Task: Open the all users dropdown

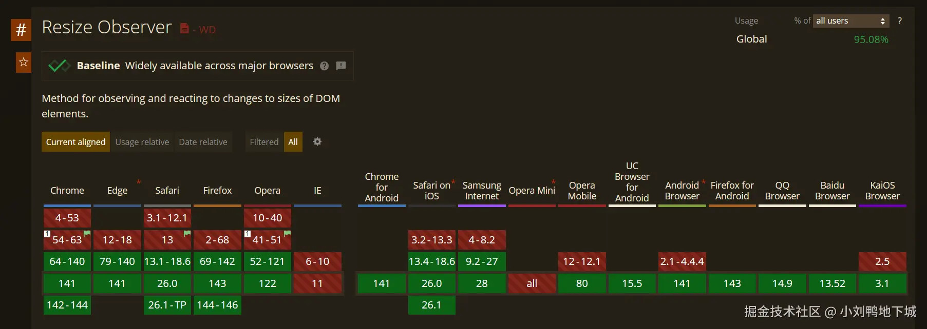Action: click(x=851, y=20)
